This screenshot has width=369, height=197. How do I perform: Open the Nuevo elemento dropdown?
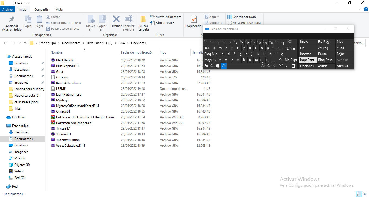166,17
